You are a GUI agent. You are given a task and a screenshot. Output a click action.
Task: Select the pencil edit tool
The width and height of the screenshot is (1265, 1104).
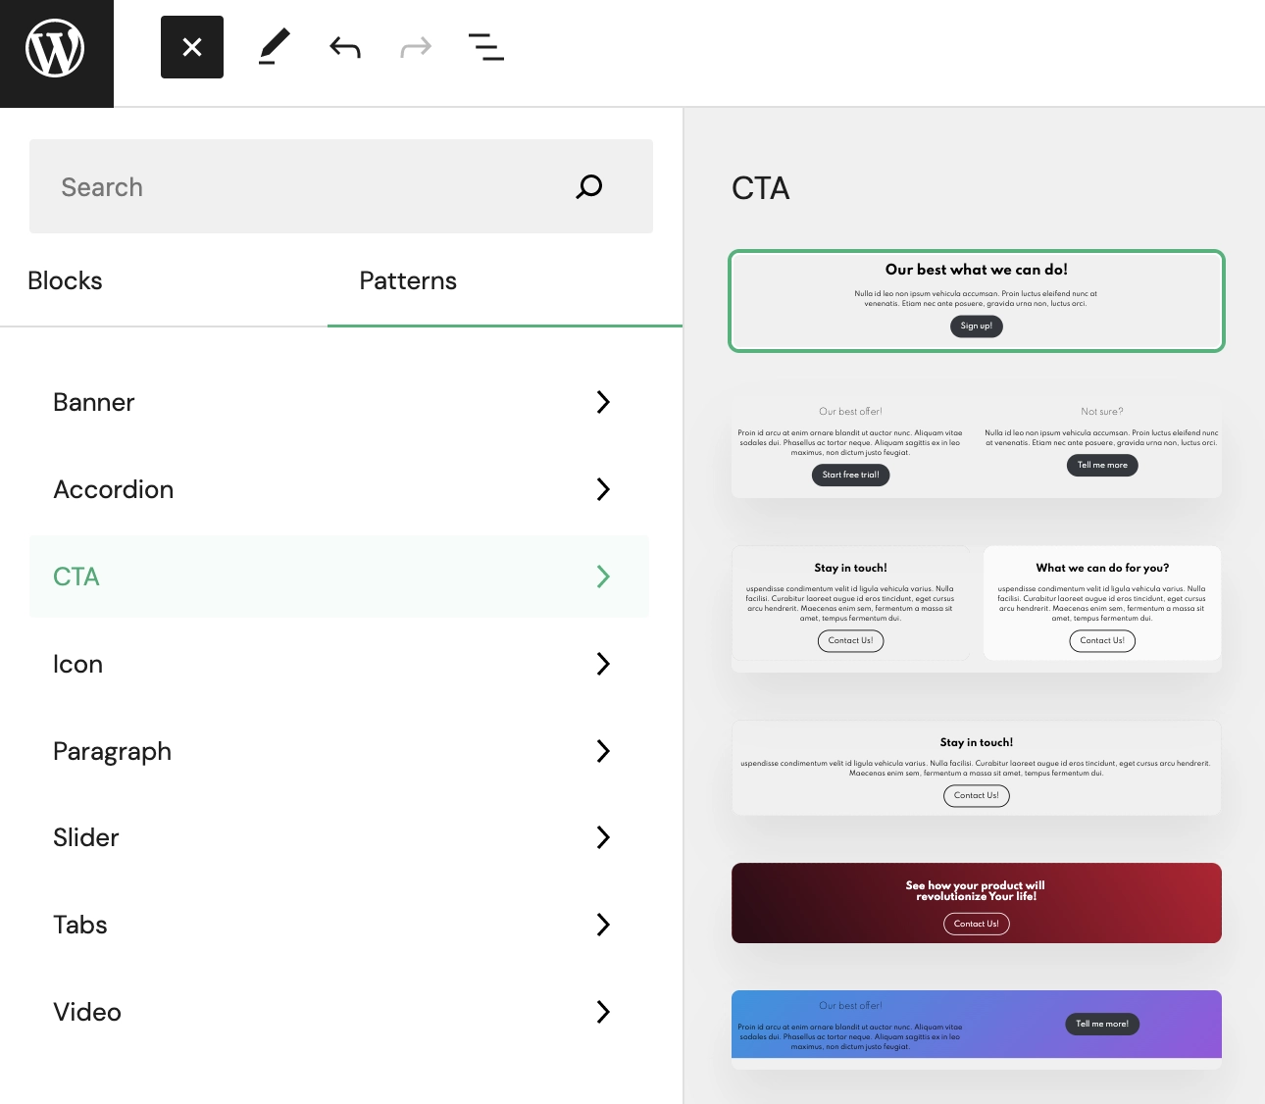pos(275,47)
